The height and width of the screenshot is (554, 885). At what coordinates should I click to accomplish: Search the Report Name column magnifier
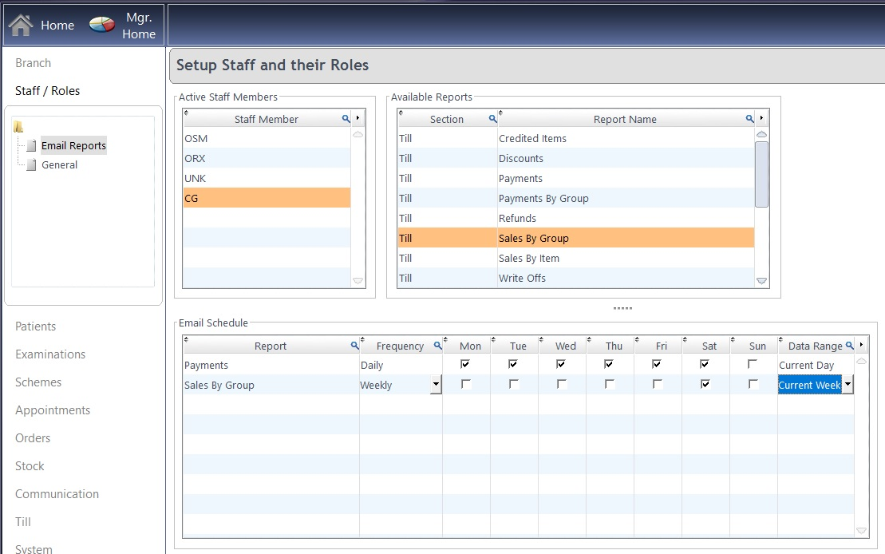[x=749, y=119]
